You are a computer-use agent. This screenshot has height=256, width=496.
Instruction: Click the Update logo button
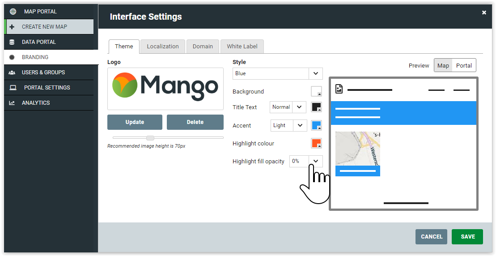tap(135, 122)
